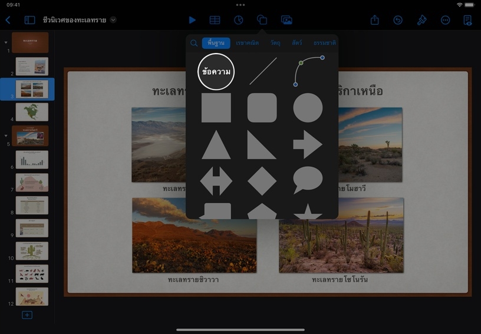
Task: Toggle the slide navigator sidebar
Action: [29, 20]
